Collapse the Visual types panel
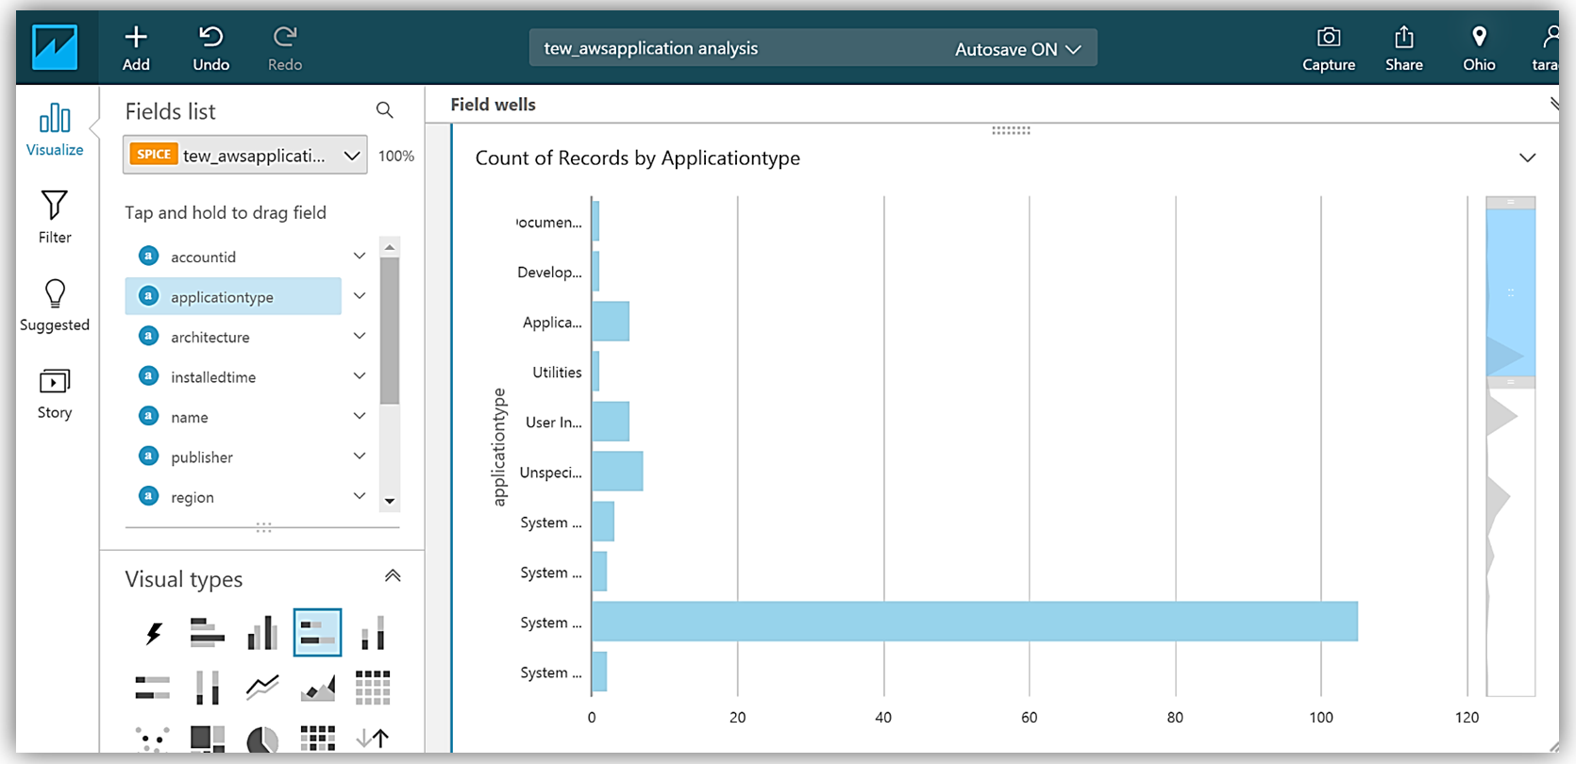The height and width of the screenshot is (764, 1576). (x=393, y=576)
